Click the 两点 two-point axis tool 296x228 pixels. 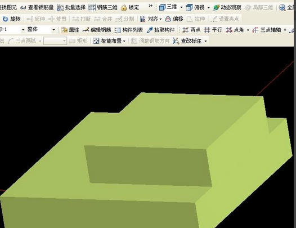coord(191,30)
